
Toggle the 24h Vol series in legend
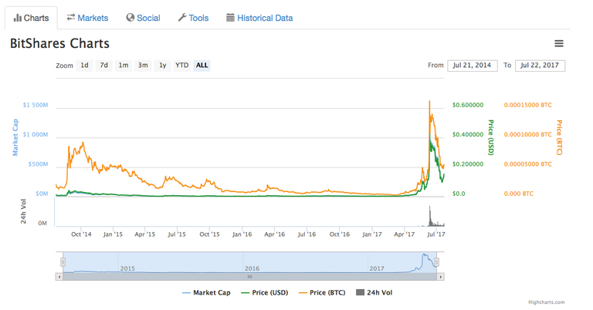tap(374, 292)
